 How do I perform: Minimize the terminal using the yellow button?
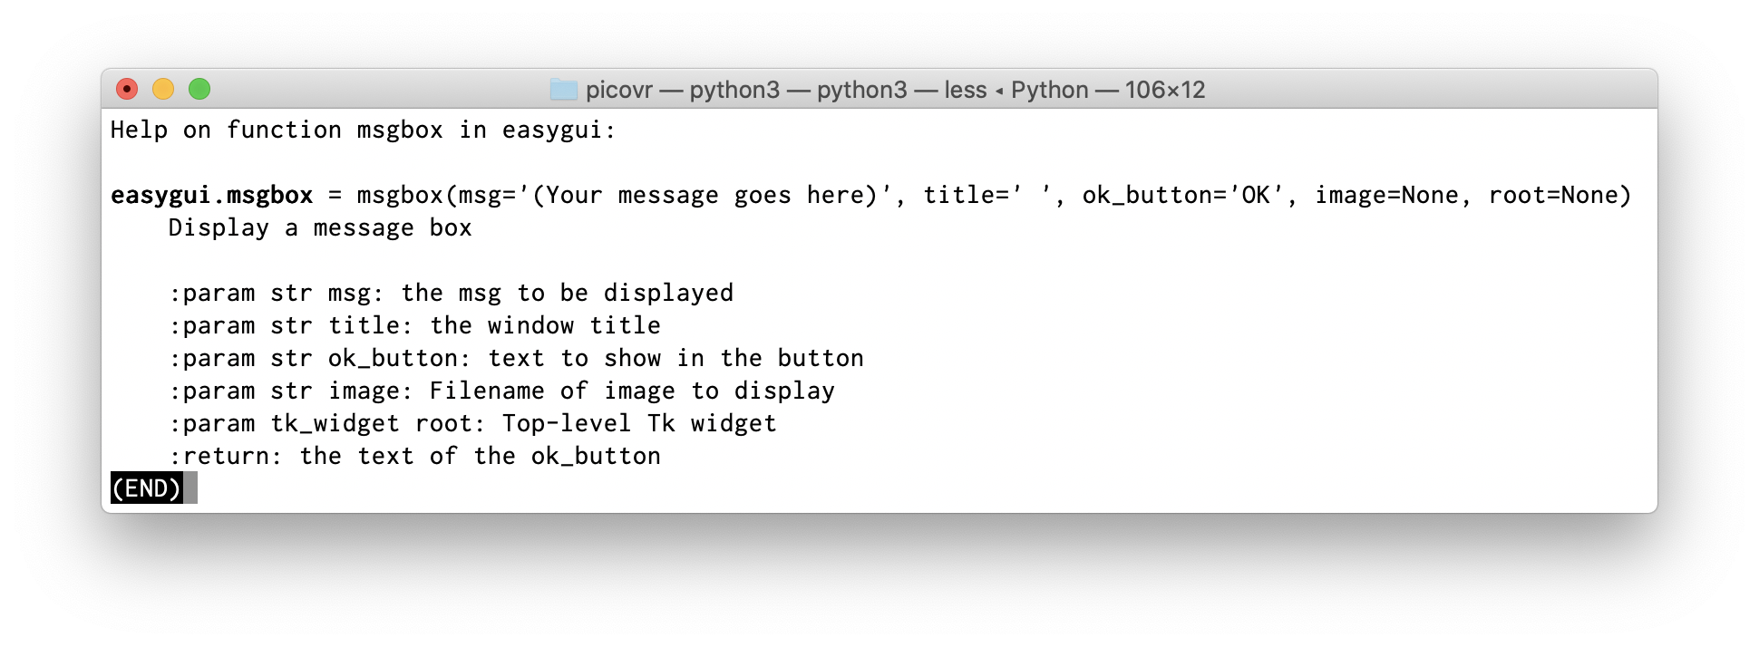[163, 89]
